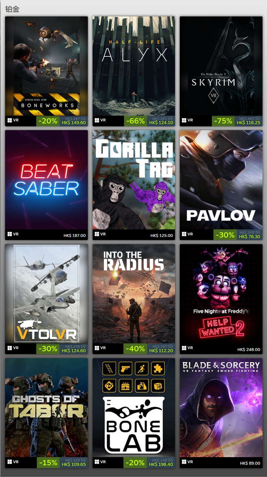Click HK$ 125.00 price of Gorilla Tag
Screen dimensions: 267x477
(x=162, y=235)
